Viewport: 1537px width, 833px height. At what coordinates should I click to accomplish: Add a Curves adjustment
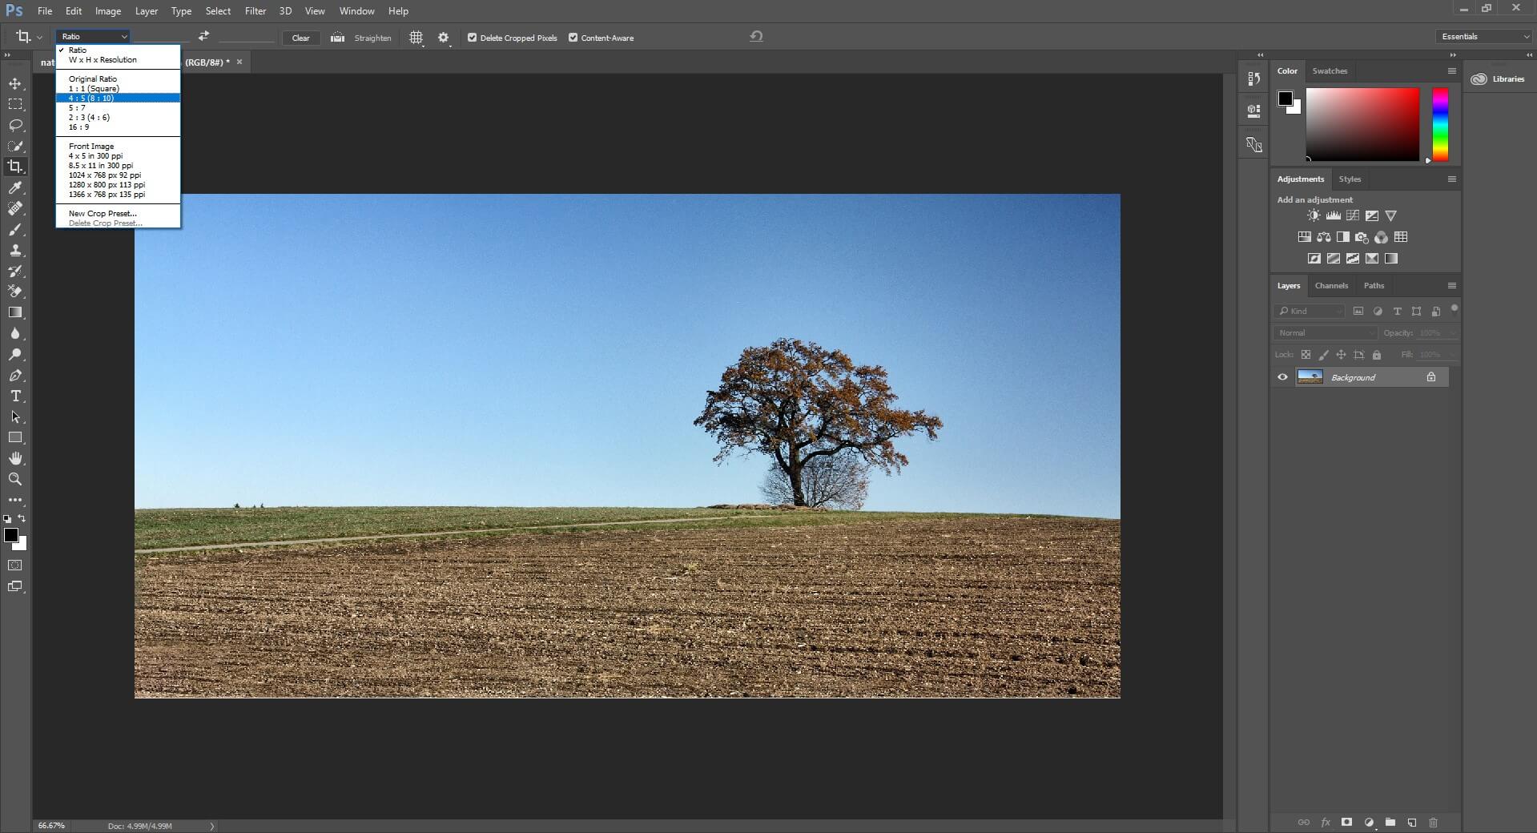pos(1352,215)
